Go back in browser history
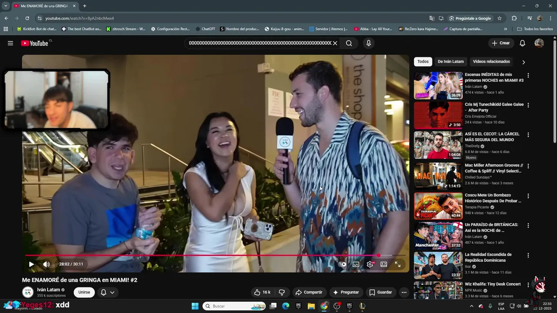557x313 pixels. coord(6,18)
